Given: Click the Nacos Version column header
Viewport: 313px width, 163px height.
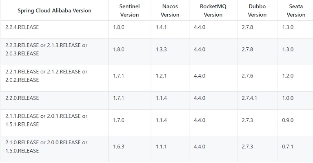Looking at the screenshot, I should tap(170, 11).
